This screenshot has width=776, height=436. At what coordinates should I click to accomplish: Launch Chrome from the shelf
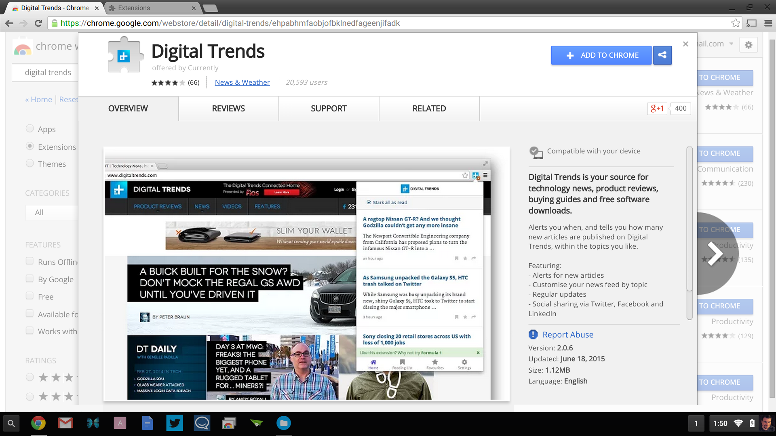pyautogui.click(x=38, y=423)
